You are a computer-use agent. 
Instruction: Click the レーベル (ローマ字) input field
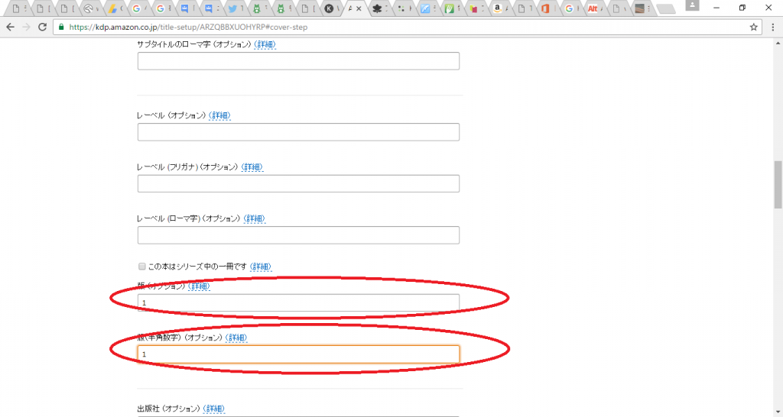tap(298, 235)
